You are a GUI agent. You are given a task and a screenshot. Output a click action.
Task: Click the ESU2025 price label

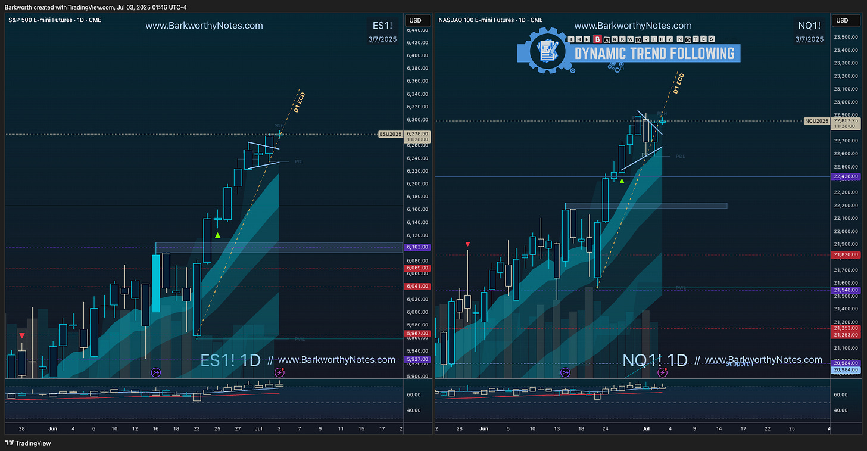[391, 134]
